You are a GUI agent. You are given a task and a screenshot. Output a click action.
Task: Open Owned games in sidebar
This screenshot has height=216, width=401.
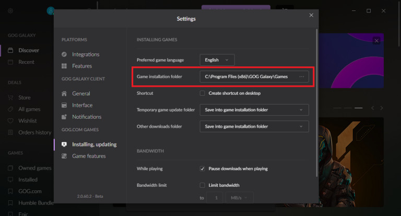pos(34,168)
